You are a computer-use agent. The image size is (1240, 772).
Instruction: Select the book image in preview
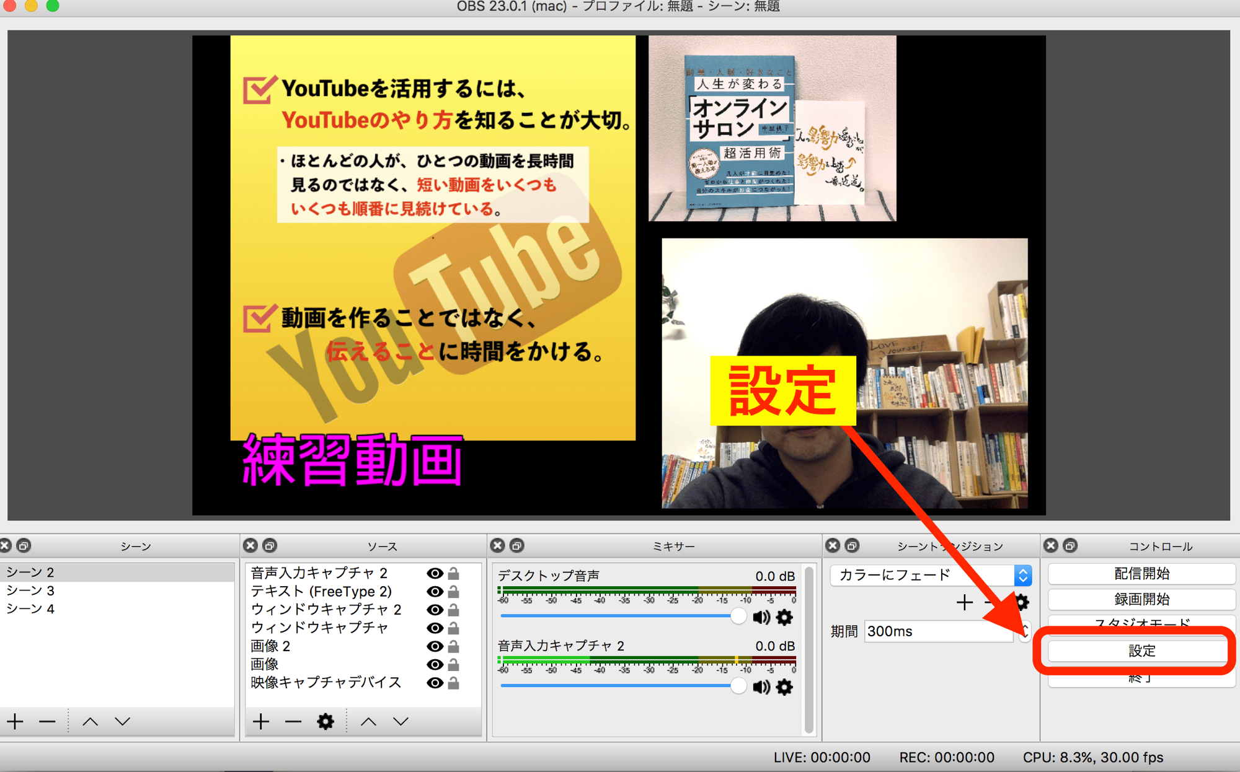(772, 128)
